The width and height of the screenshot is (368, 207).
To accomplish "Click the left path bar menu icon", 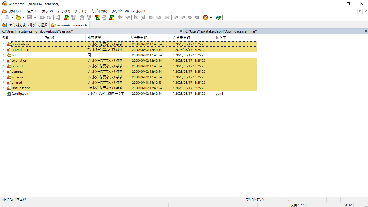I will (x=181, y=31).
